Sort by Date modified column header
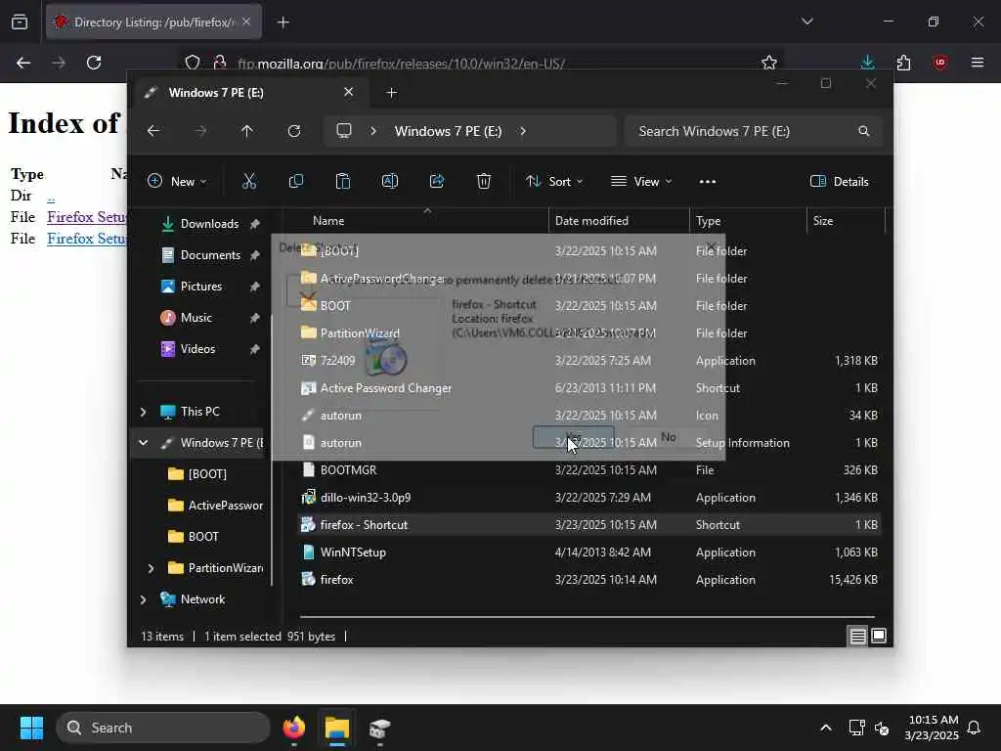The width and height of the screenshot is (1001, 751). [x=619, y=221]
